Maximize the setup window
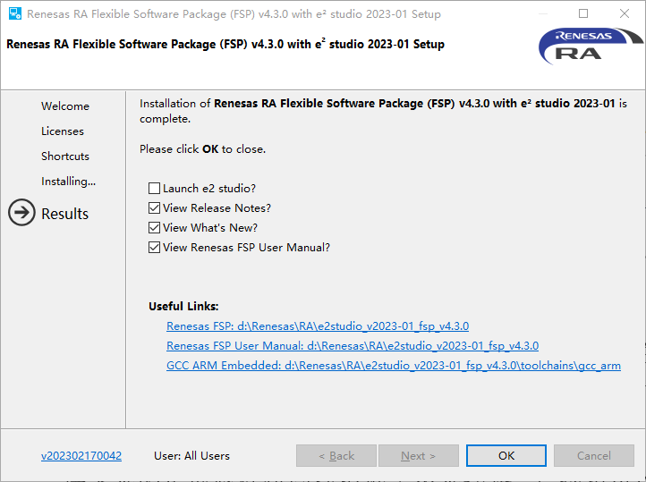The image size is (646, 482). [x=583, y=13]
